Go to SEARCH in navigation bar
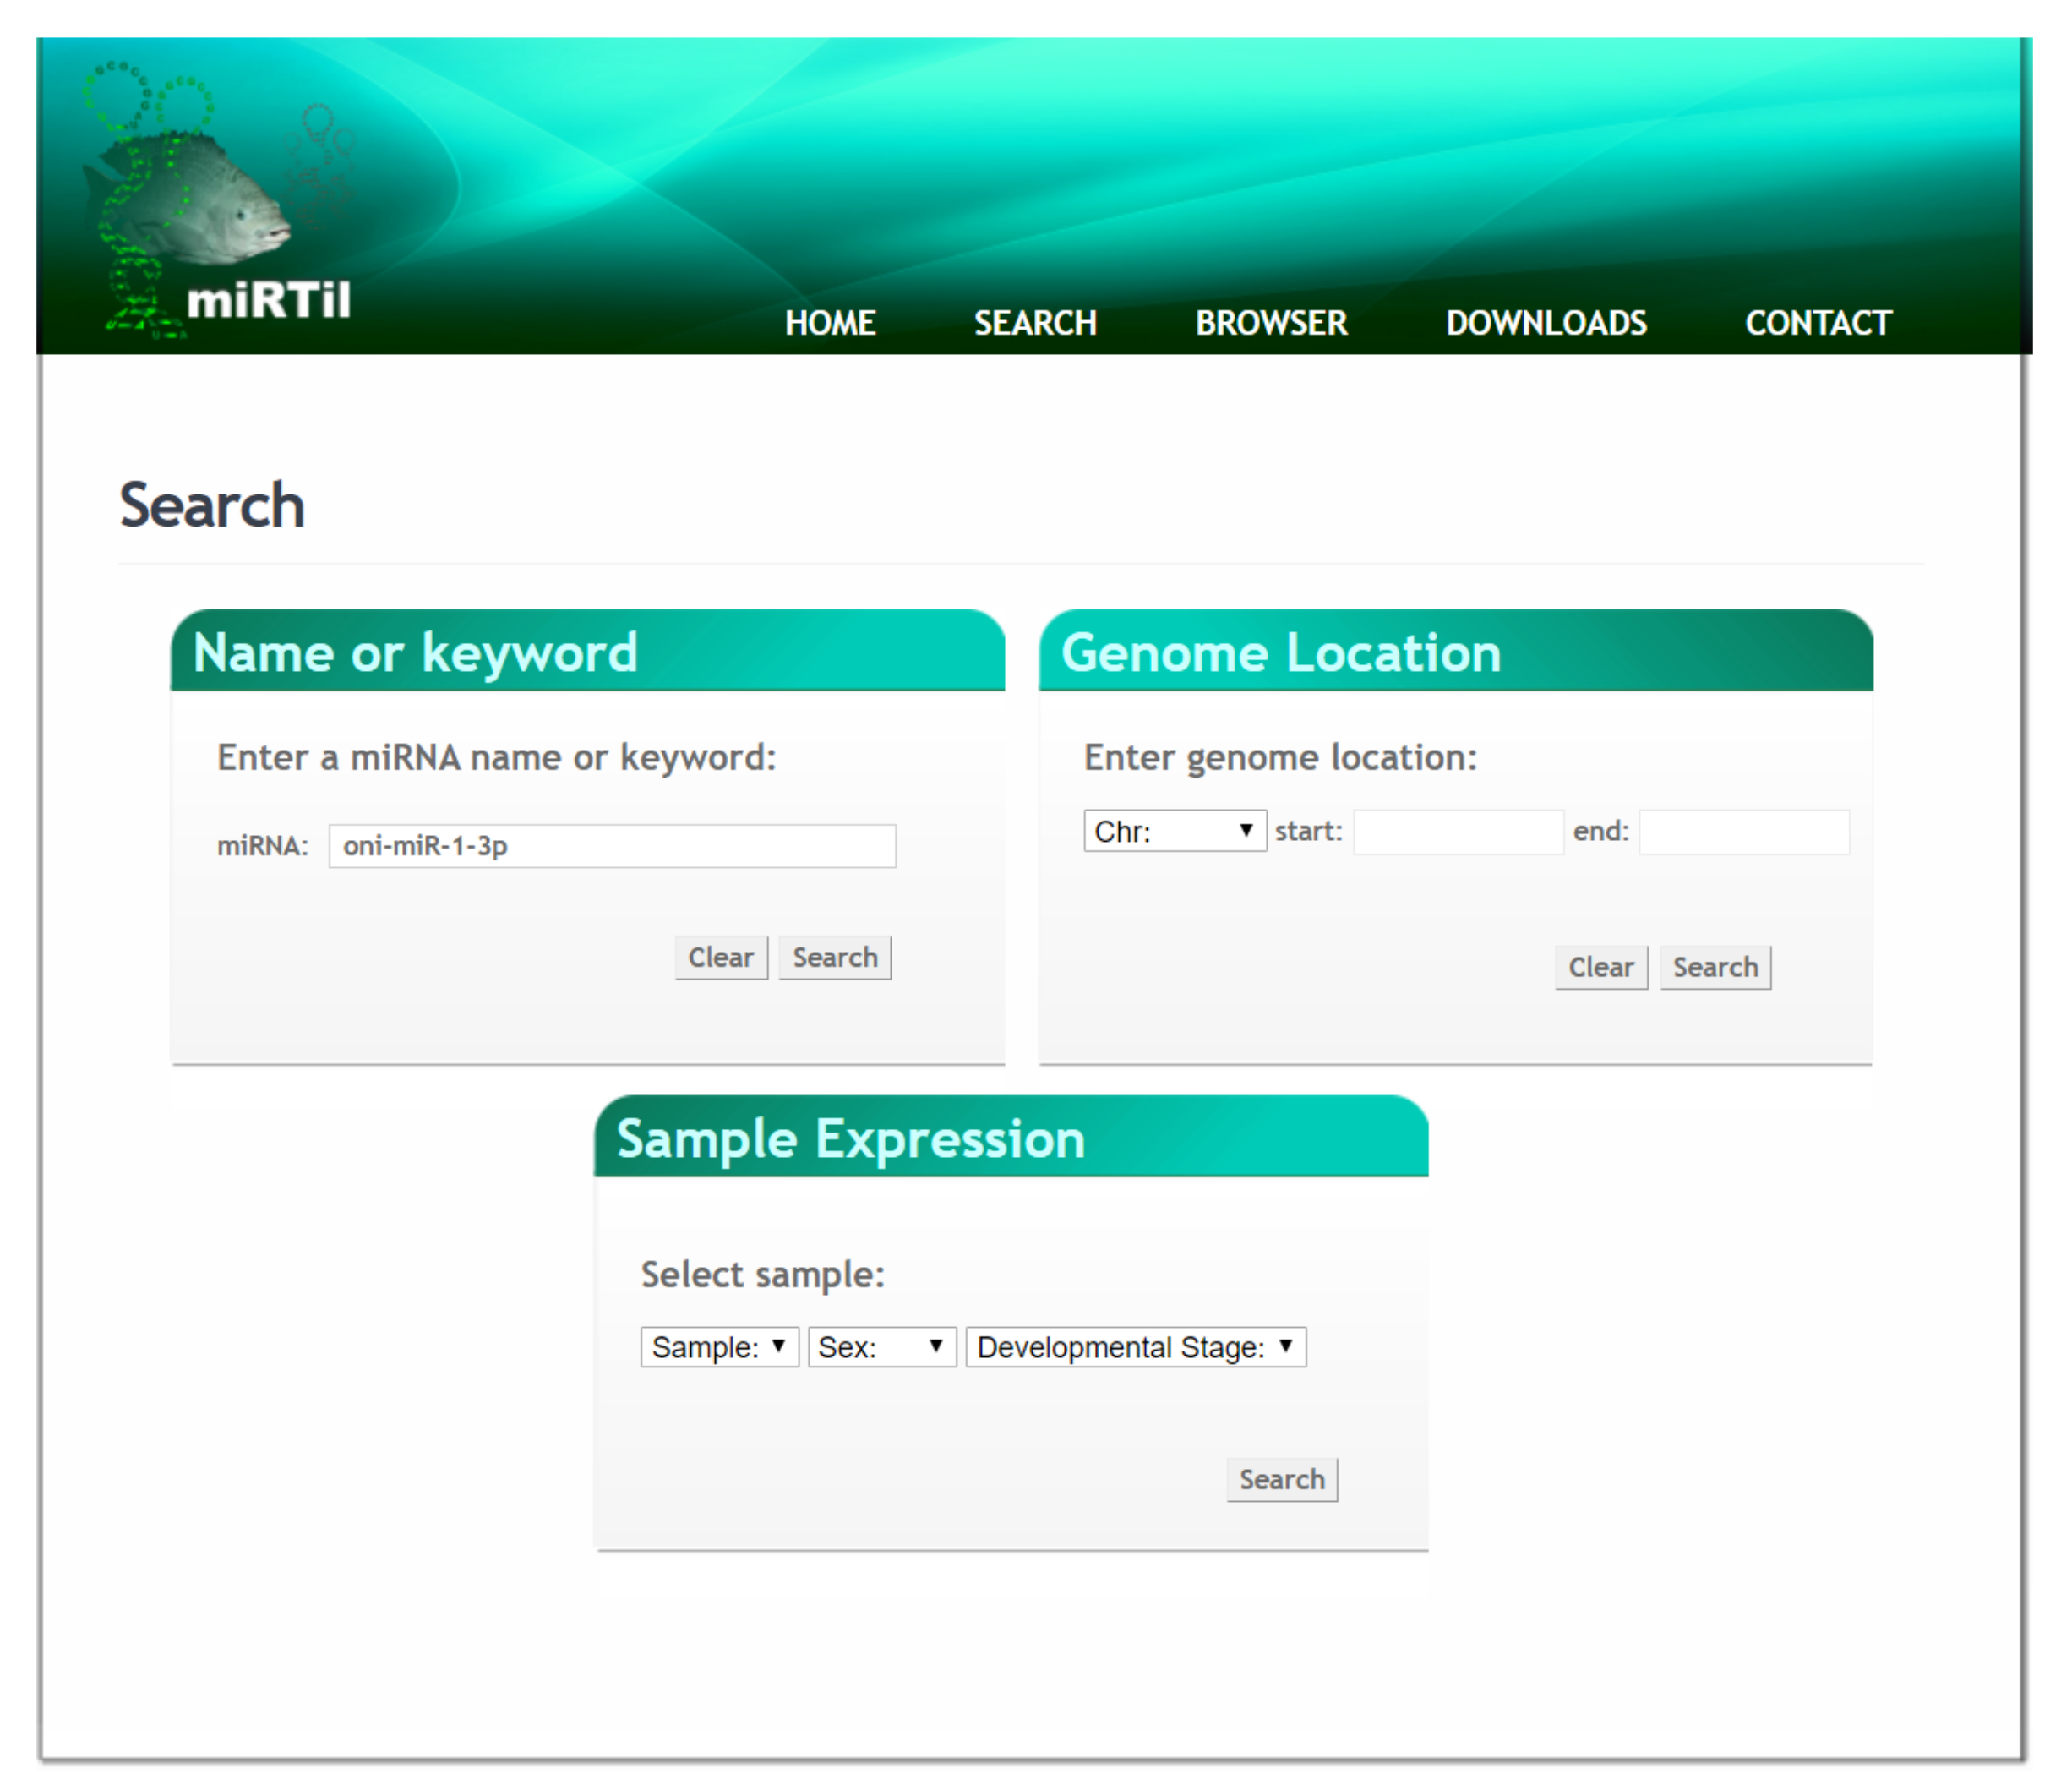This screenshot has width=2072, height=1785. [x=1035, y=323]
